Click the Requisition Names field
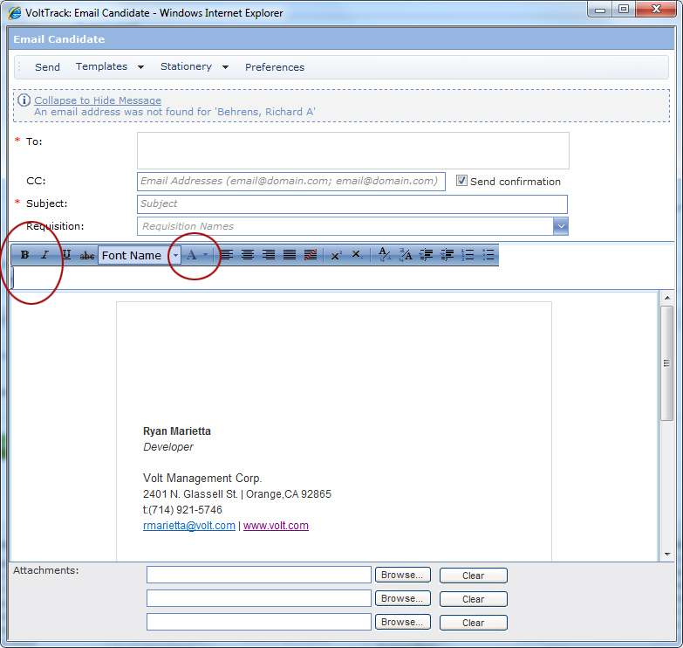 pyautogui.click(x=345, y=226)
